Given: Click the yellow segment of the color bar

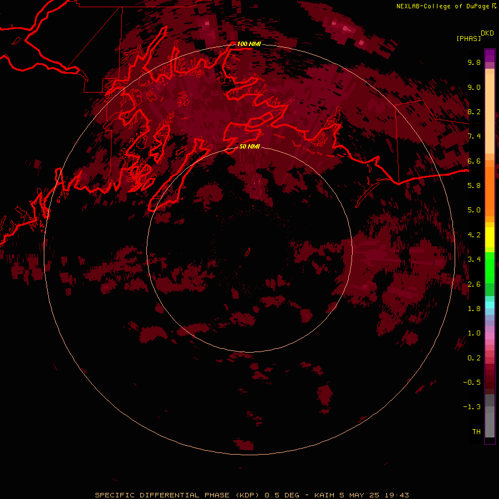Looking at the screenshot, I should [490, 237].
